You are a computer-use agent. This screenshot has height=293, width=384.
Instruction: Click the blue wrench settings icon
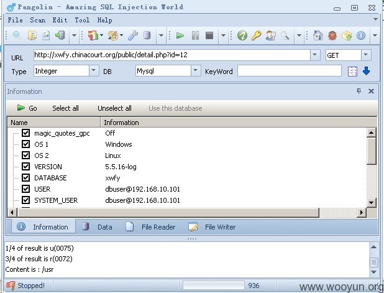[133, 35]
